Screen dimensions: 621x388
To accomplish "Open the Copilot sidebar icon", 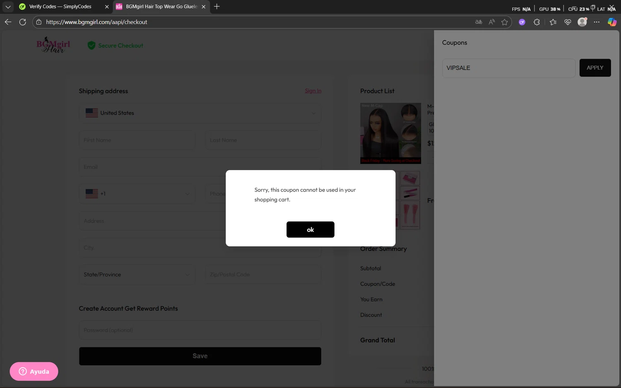I will click(x=612, y=22).
